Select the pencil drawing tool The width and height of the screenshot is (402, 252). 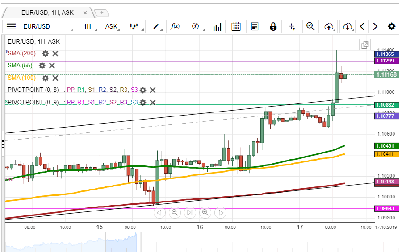tap(156, 27)
